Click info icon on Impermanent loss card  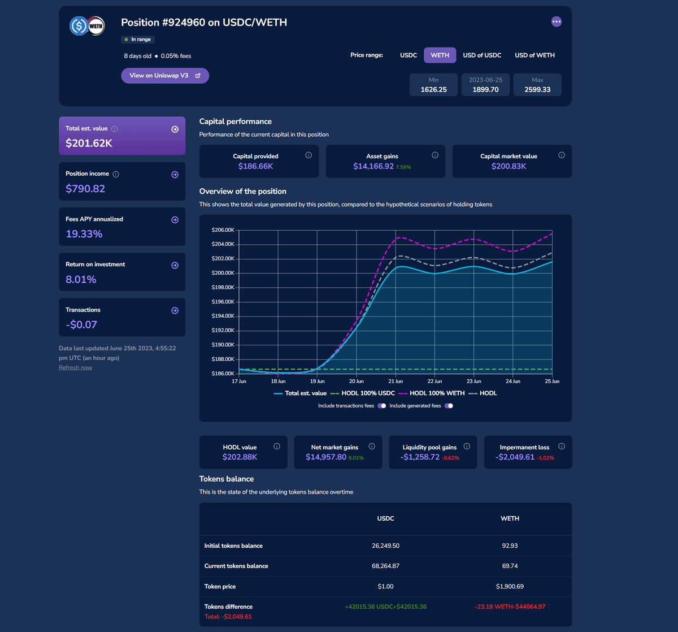(562, 446)
